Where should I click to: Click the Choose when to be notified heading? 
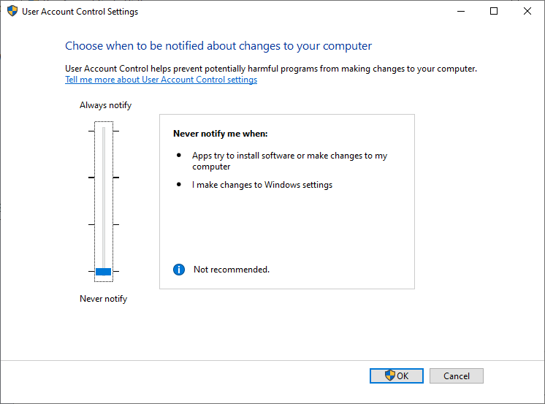218,46
